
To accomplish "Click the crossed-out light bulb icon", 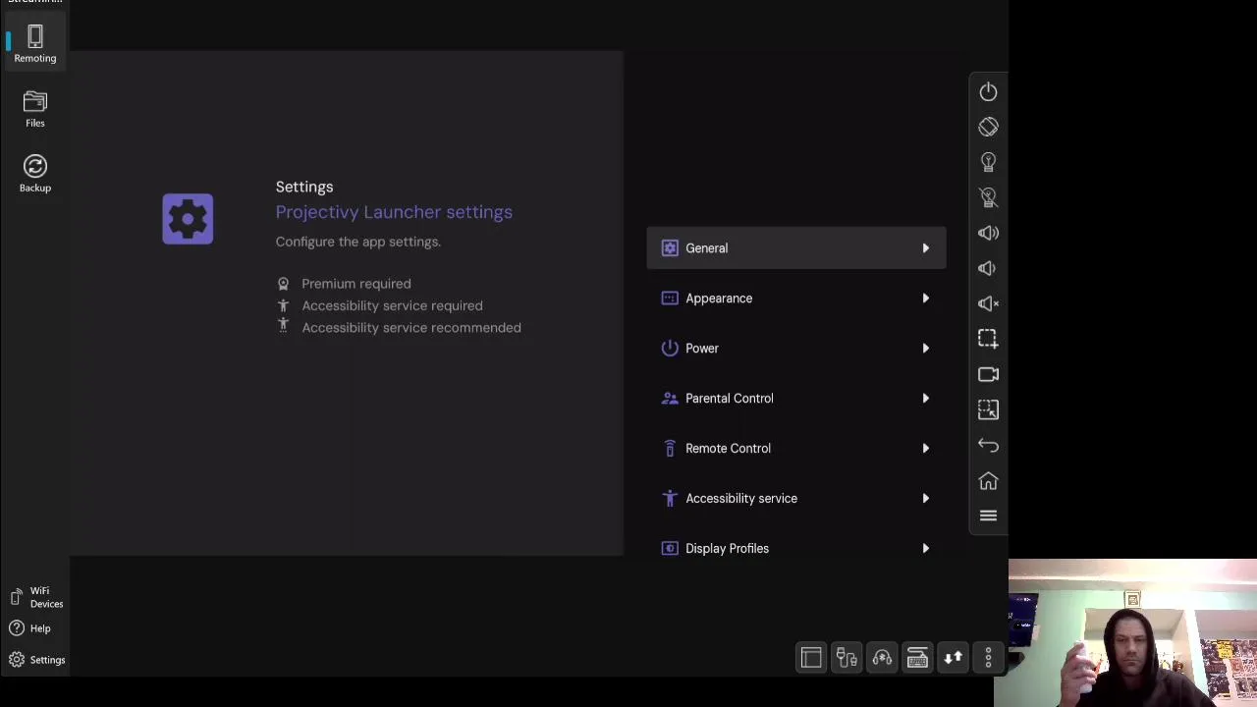I will tap(988, 197).
